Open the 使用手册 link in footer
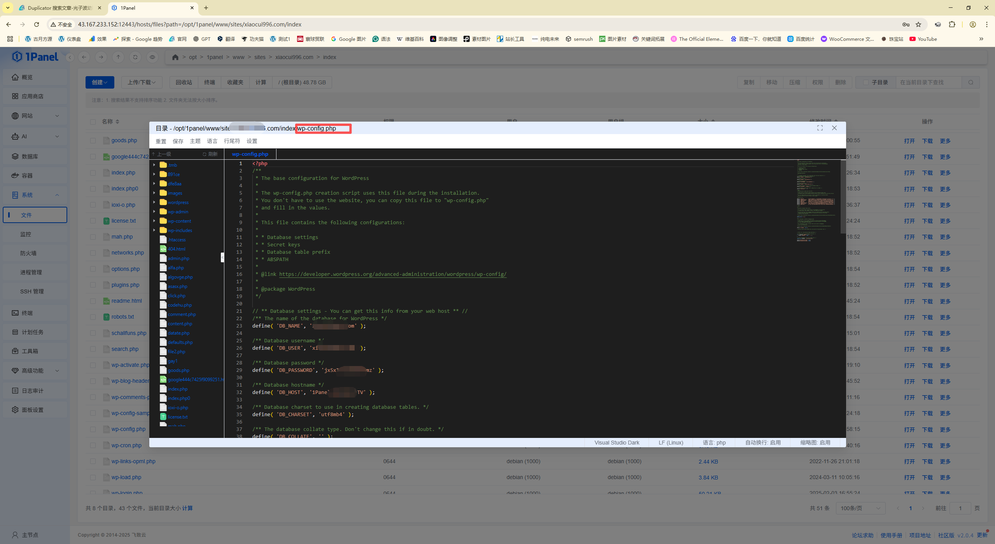The height and width of the screenshot is (544, 995). (892, 535)
